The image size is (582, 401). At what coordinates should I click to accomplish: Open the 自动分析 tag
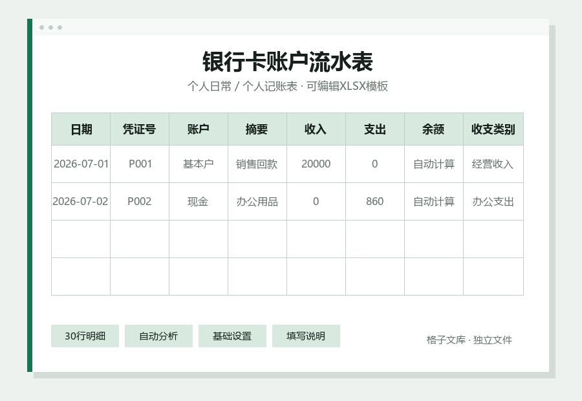[x=158, y=336]
